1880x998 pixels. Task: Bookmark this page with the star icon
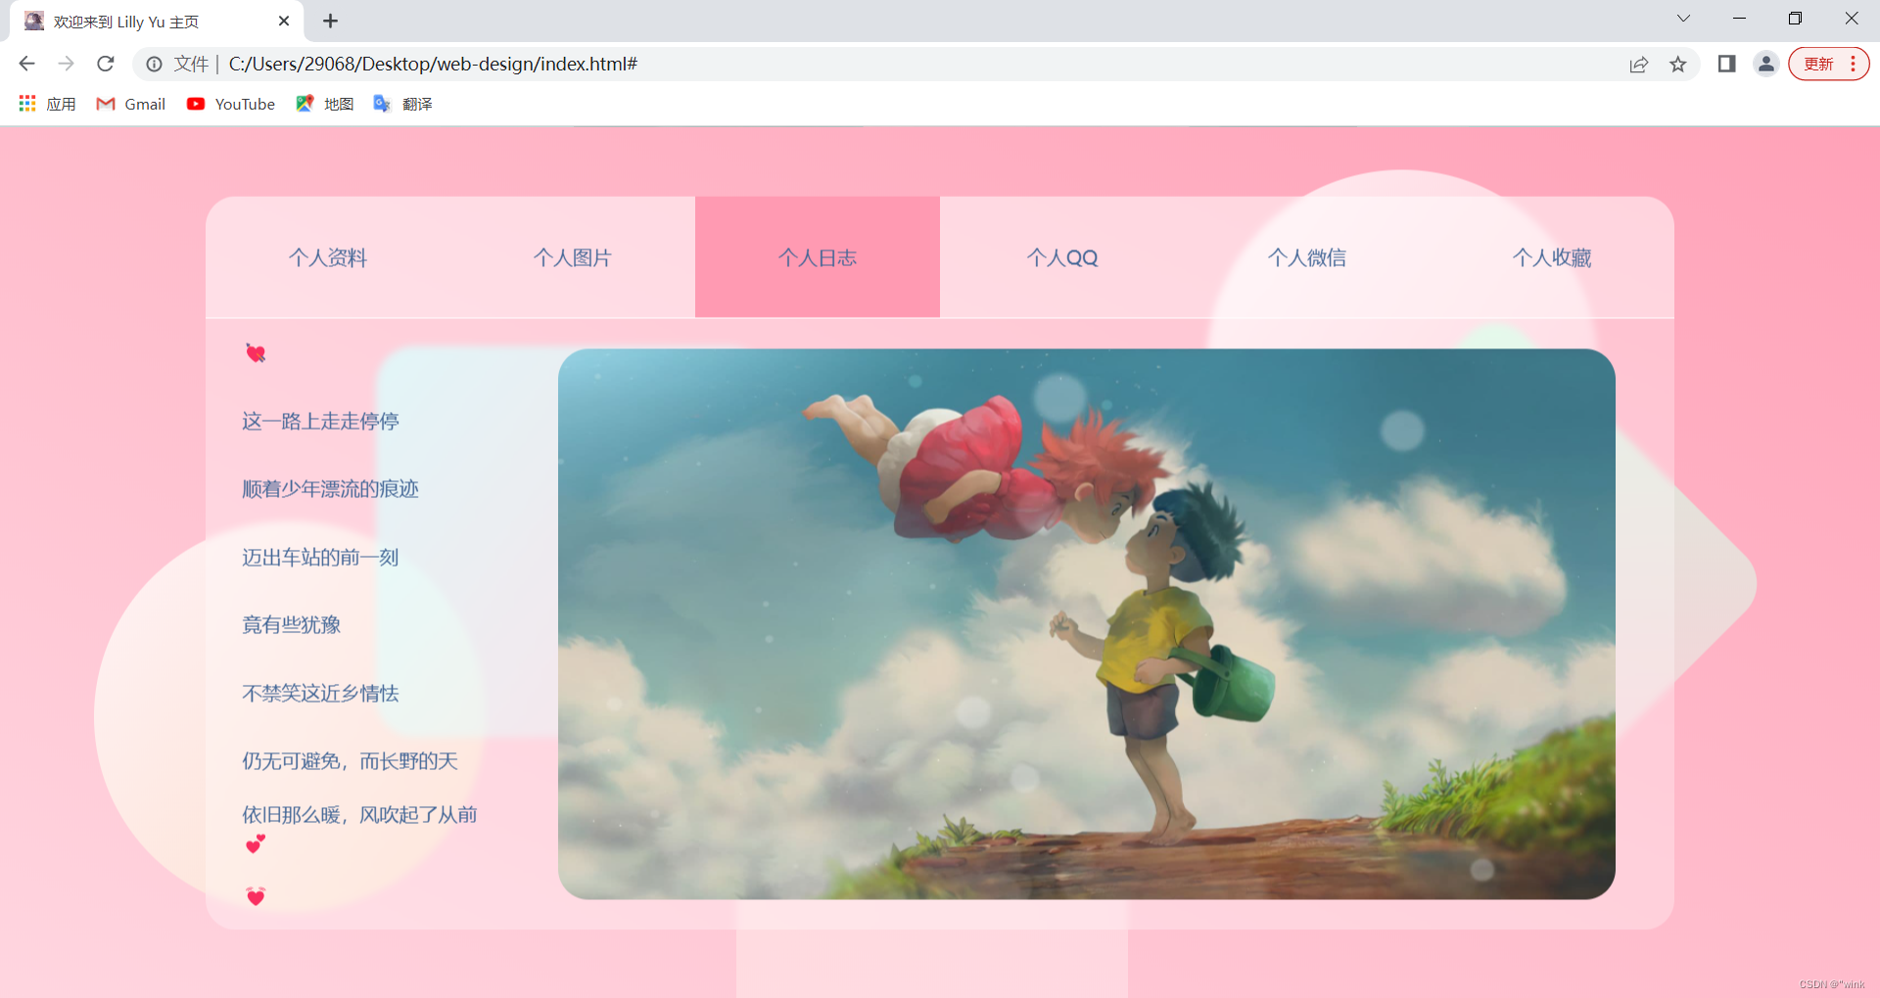1678,64
